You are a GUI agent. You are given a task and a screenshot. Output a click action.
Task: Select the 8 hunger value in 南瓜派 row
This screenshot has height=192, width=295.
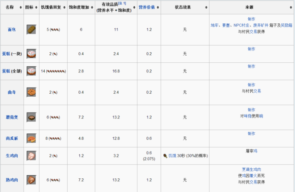click(x=46, y=138)
